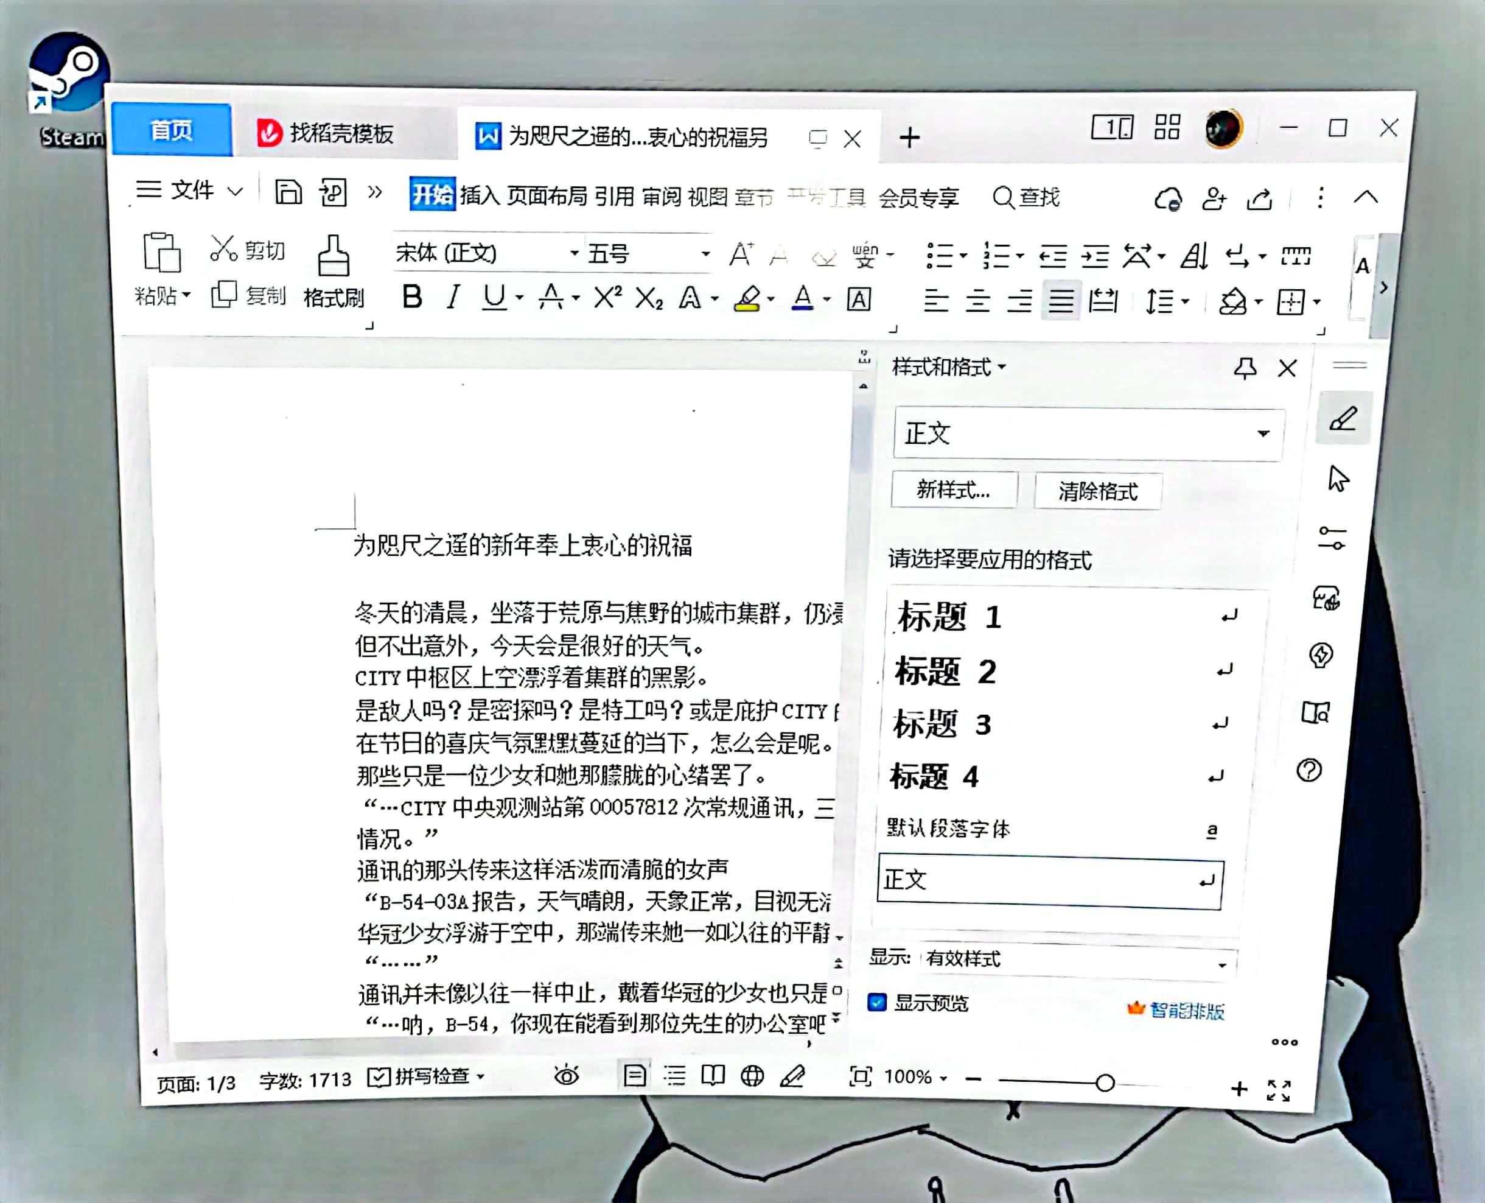Click the italic I icon
Image resolution: width=1485 pixels, height=1203 pixels.
[x=453, y=298]
